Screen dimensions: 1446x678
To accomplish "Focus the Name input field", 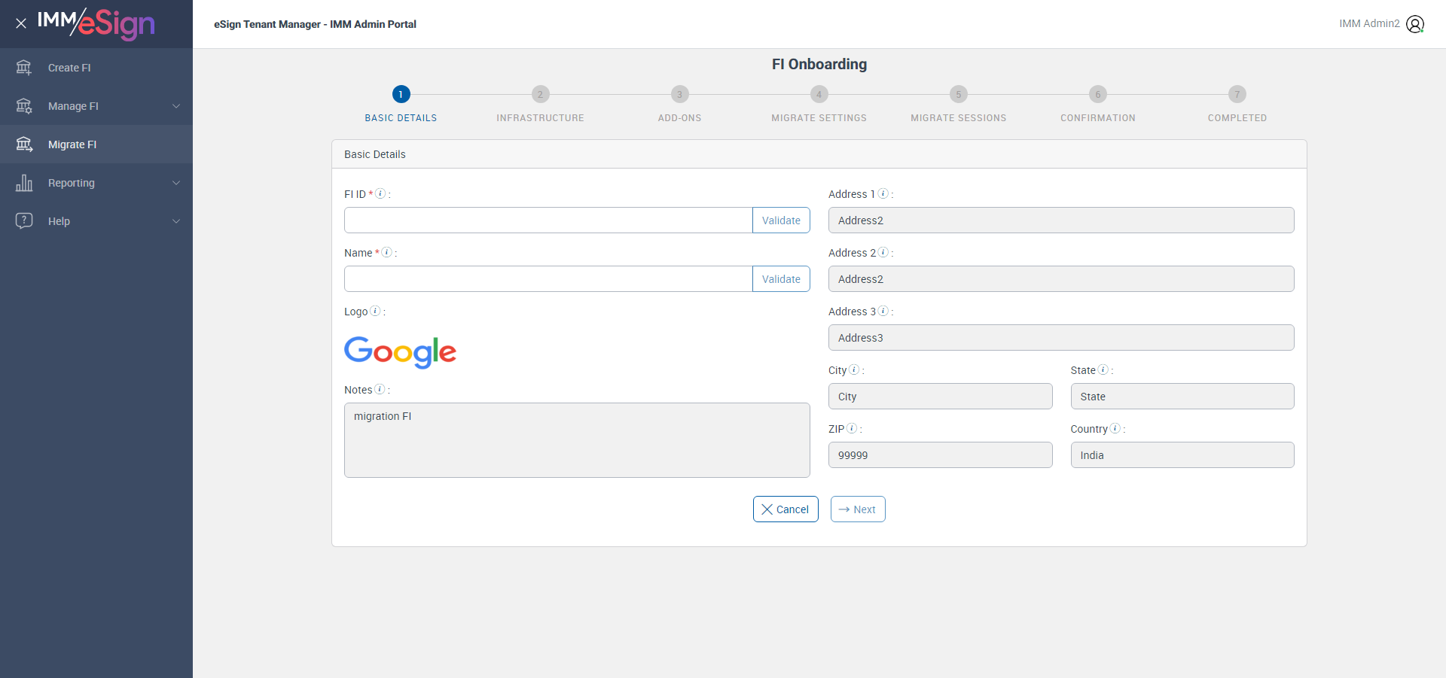I will [x=548, y=279].
